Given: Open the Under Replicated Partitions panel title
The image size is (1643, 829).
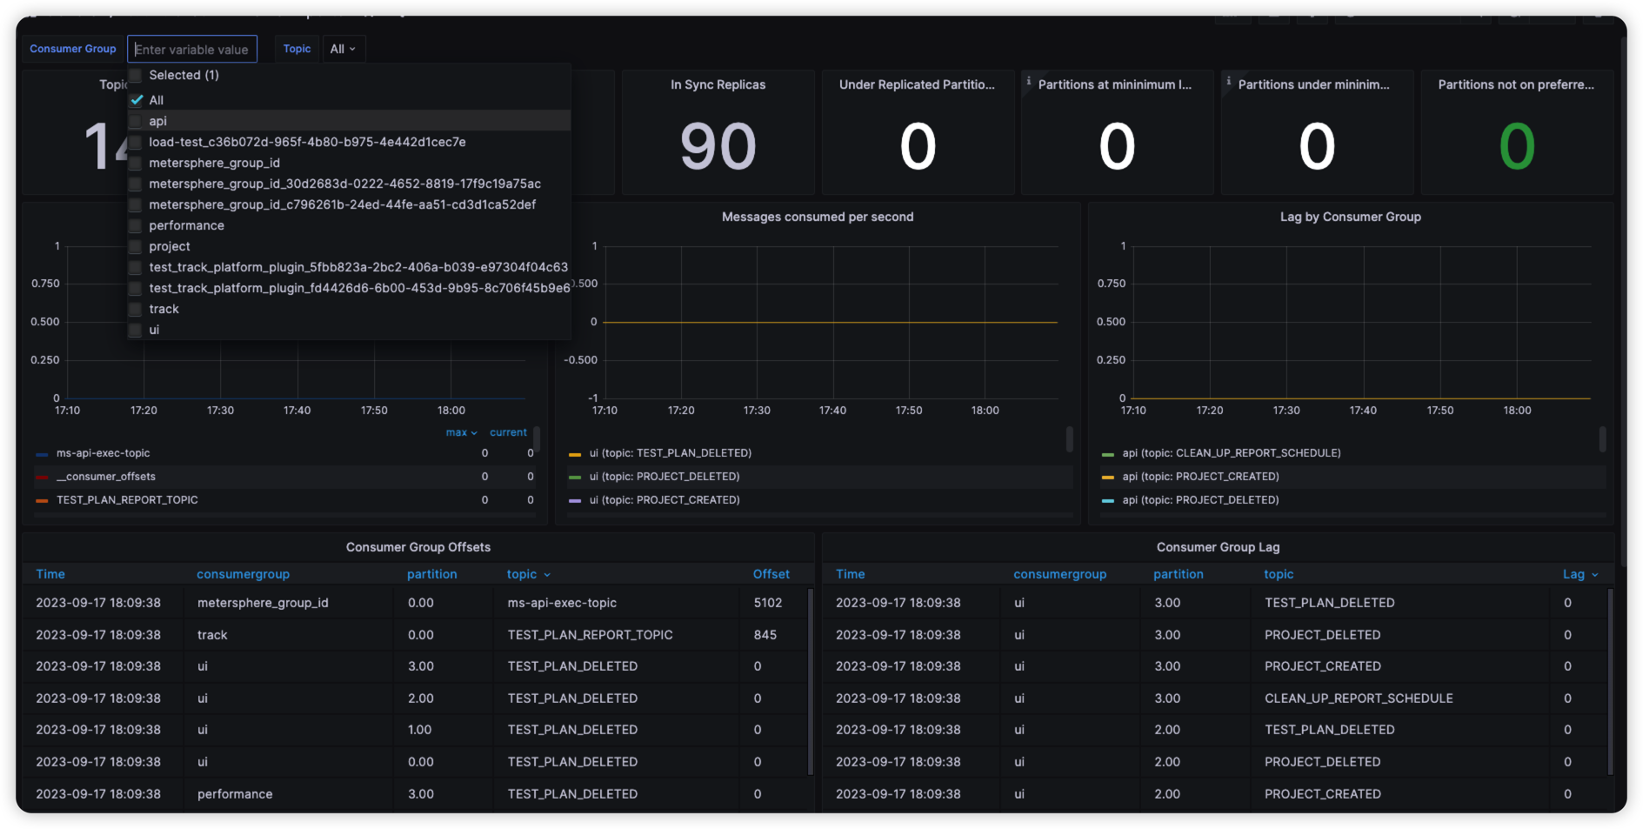Looking at the screenshot, I should tap(917, 84).
